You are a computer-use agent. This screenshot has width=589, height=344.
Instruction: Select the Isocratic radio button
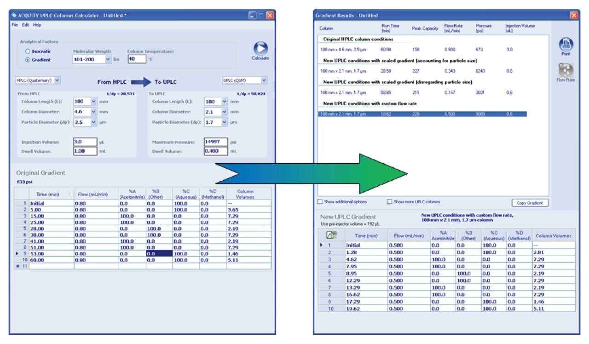click(28, 52)
